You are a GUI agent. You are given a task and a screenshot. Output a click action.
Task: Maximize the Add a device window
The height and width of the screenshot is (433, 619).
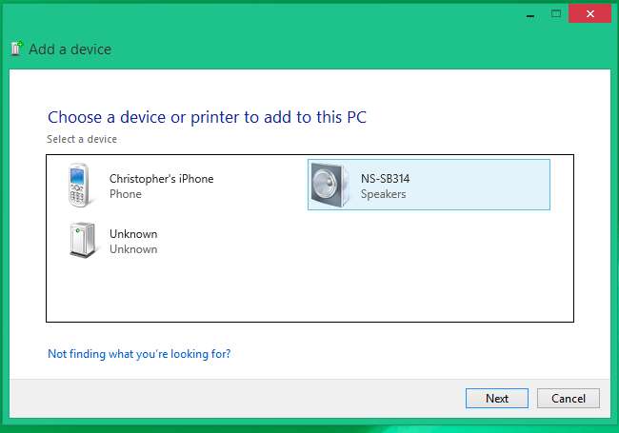pyautogui.click(x=556, y=15)
